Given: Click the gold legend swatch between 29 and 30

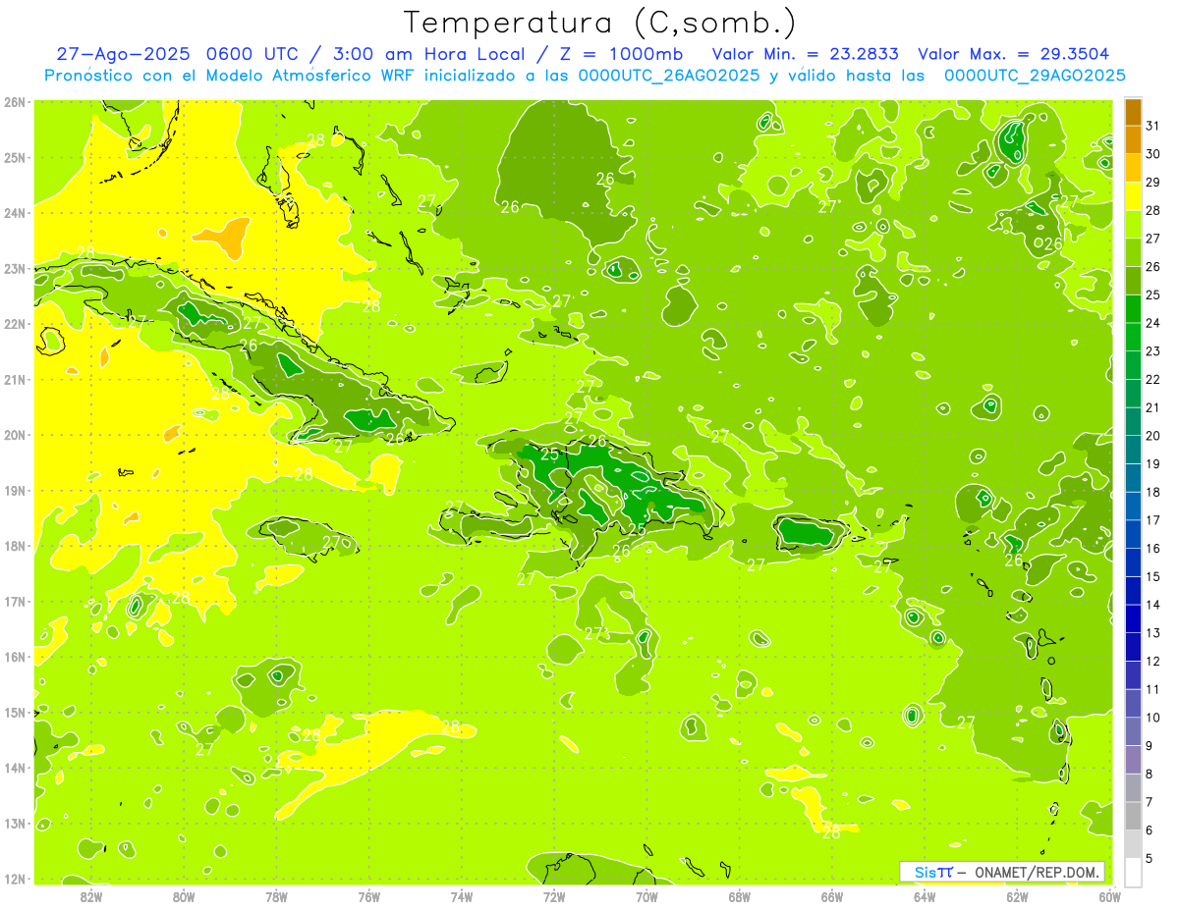Looking at the screenshot, I should coord(1133,167).
